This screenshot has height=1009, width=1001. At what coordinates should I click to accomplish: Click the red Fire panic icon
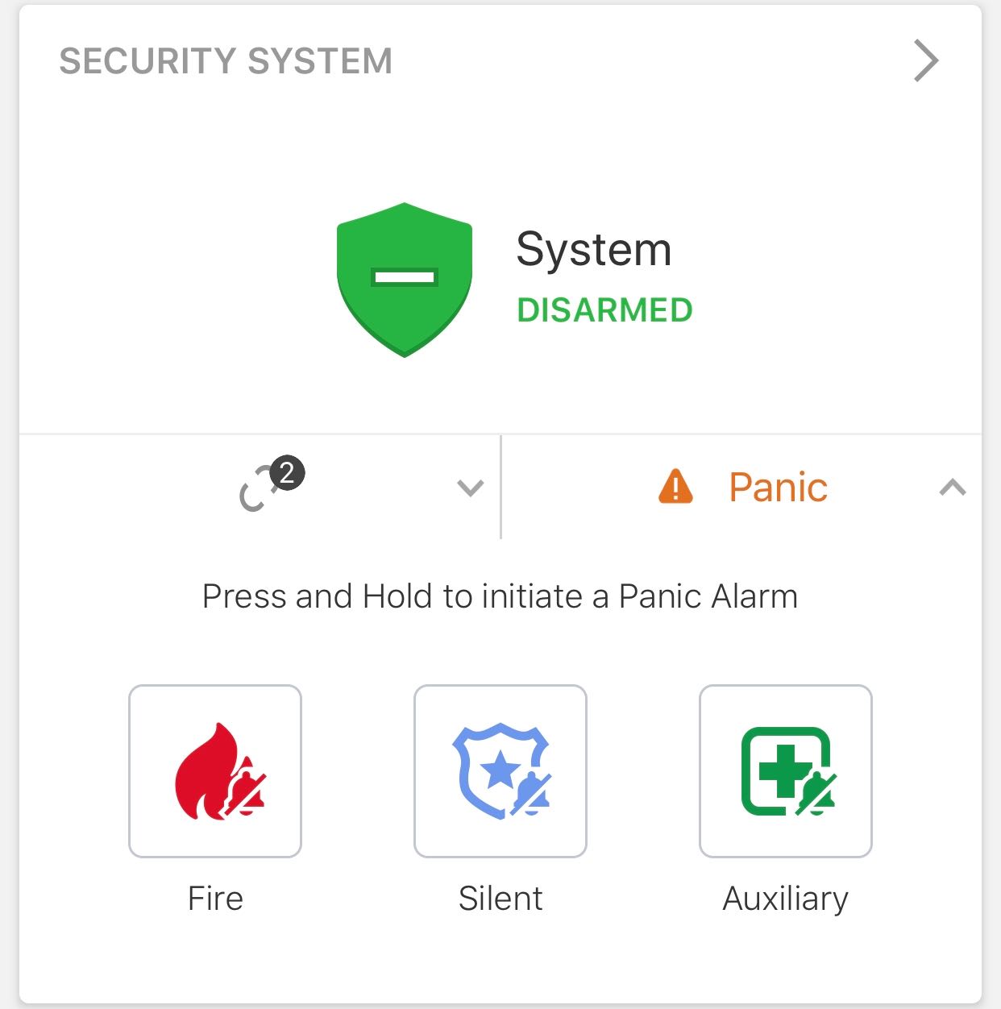click(219, 771)
